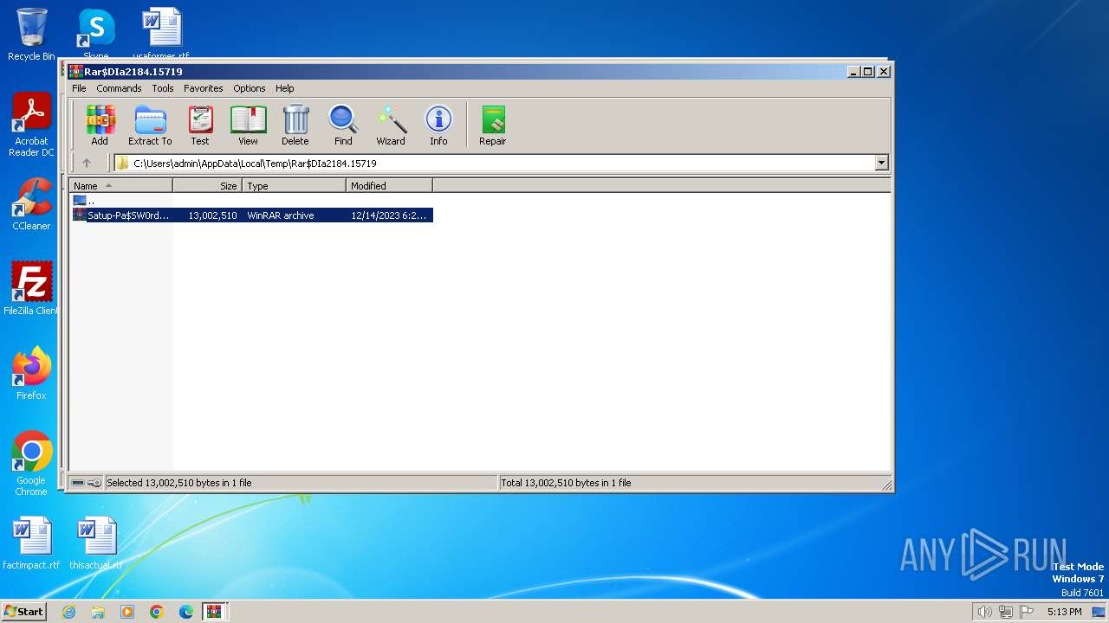
Task: Select the parent folder '..' entry
Action: point(84,201)
